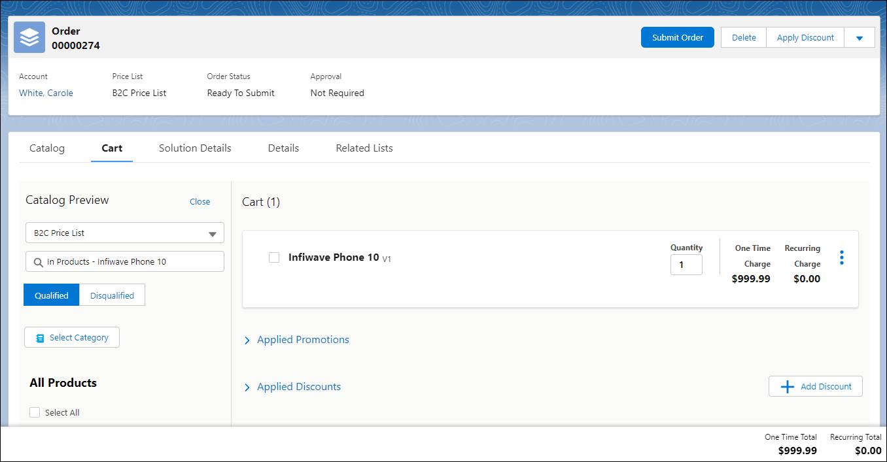The image size is (887, 462).
Task: Open the more actions caret beside Apply Discount
Action: (x=860, y=37)
